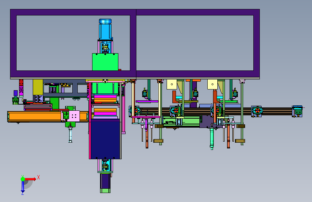Click the red X axis arrow of triad
Screen dimensions: 312x202
click(30, 179)
